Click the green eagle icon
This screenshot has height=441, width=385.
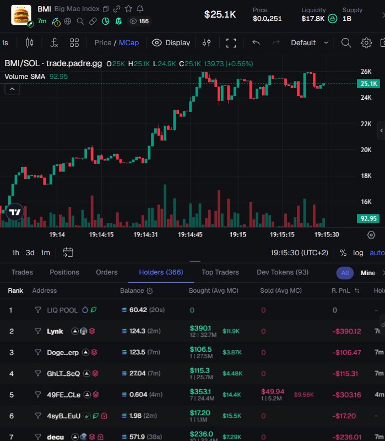pyautogui.click(x=118, y=21)
